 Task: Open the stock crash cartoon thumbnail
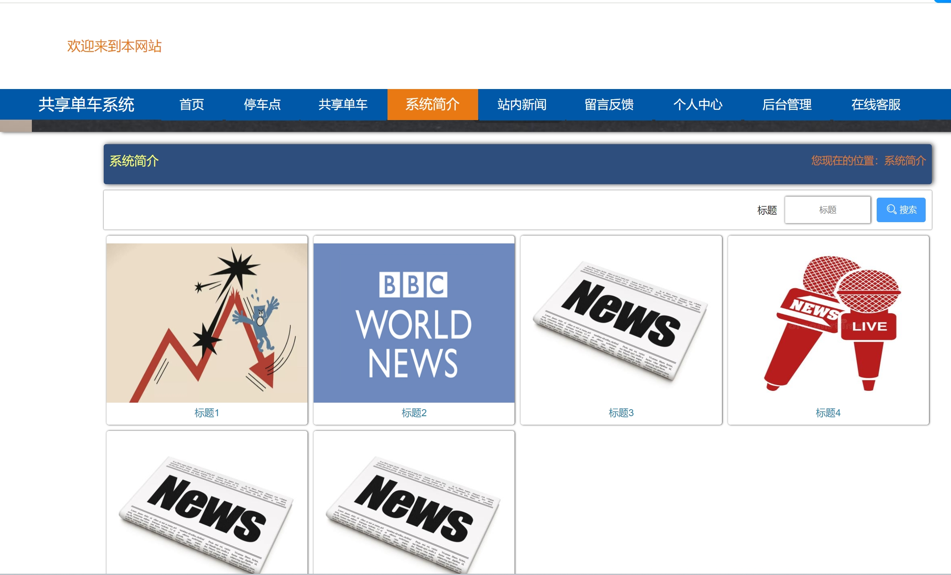(x=207, y=323)
